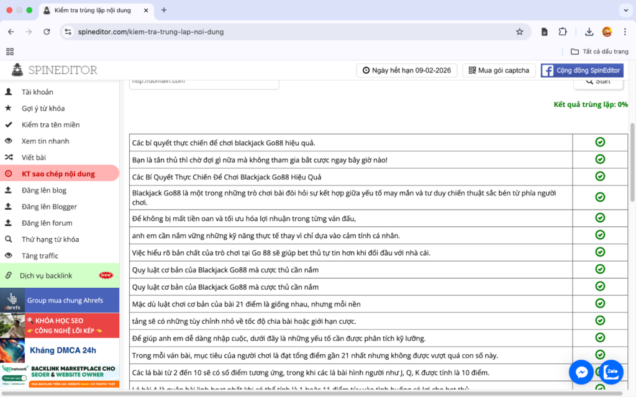This screenshot has height=397, width=636.
Task: Click green check for first result row
Action: coord(600,143)
